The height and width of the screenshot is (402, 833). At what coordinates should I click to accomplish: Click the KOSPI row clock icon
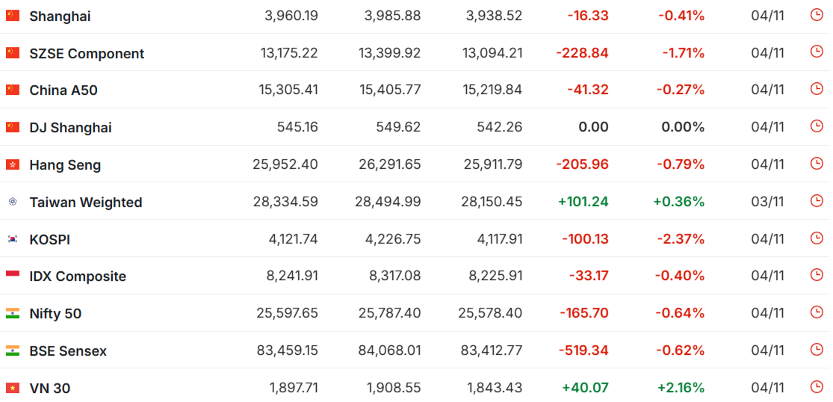click(x=816, y=238)
